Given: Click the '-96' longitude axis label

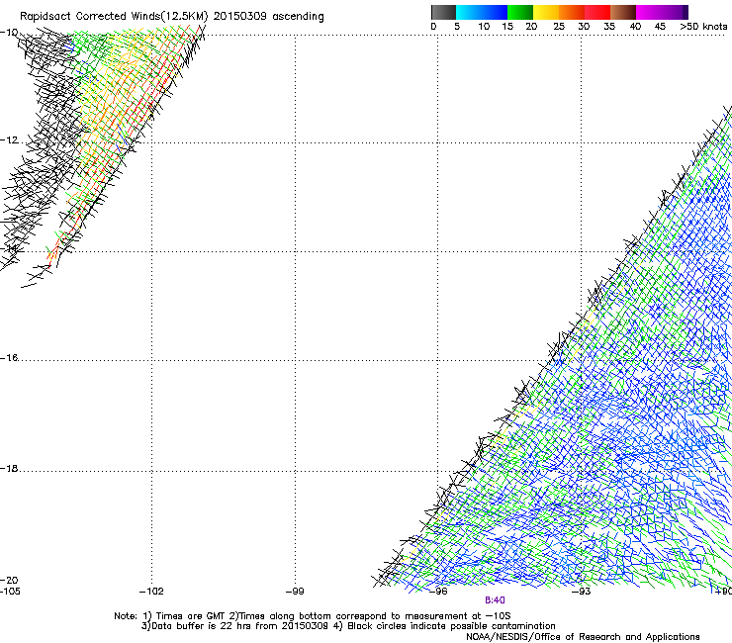Looking at the screenshot, I should [438, 592].
